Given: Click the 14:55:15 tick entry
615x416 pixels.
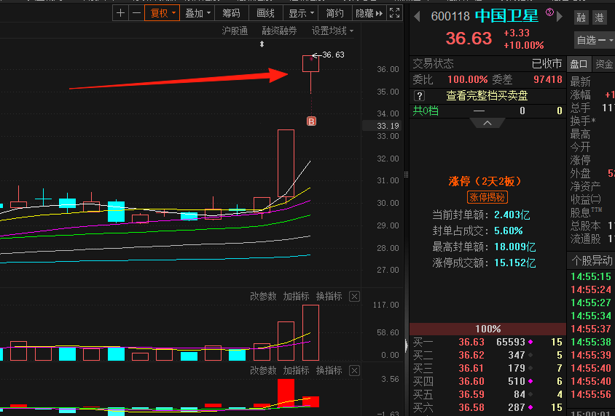Looking at the screenshot, I should point(591,276).
